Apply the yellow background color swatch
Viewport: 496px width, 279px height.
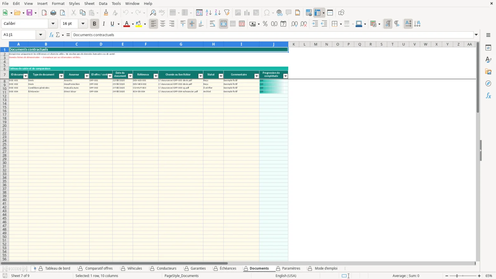(x=139, y=24)
